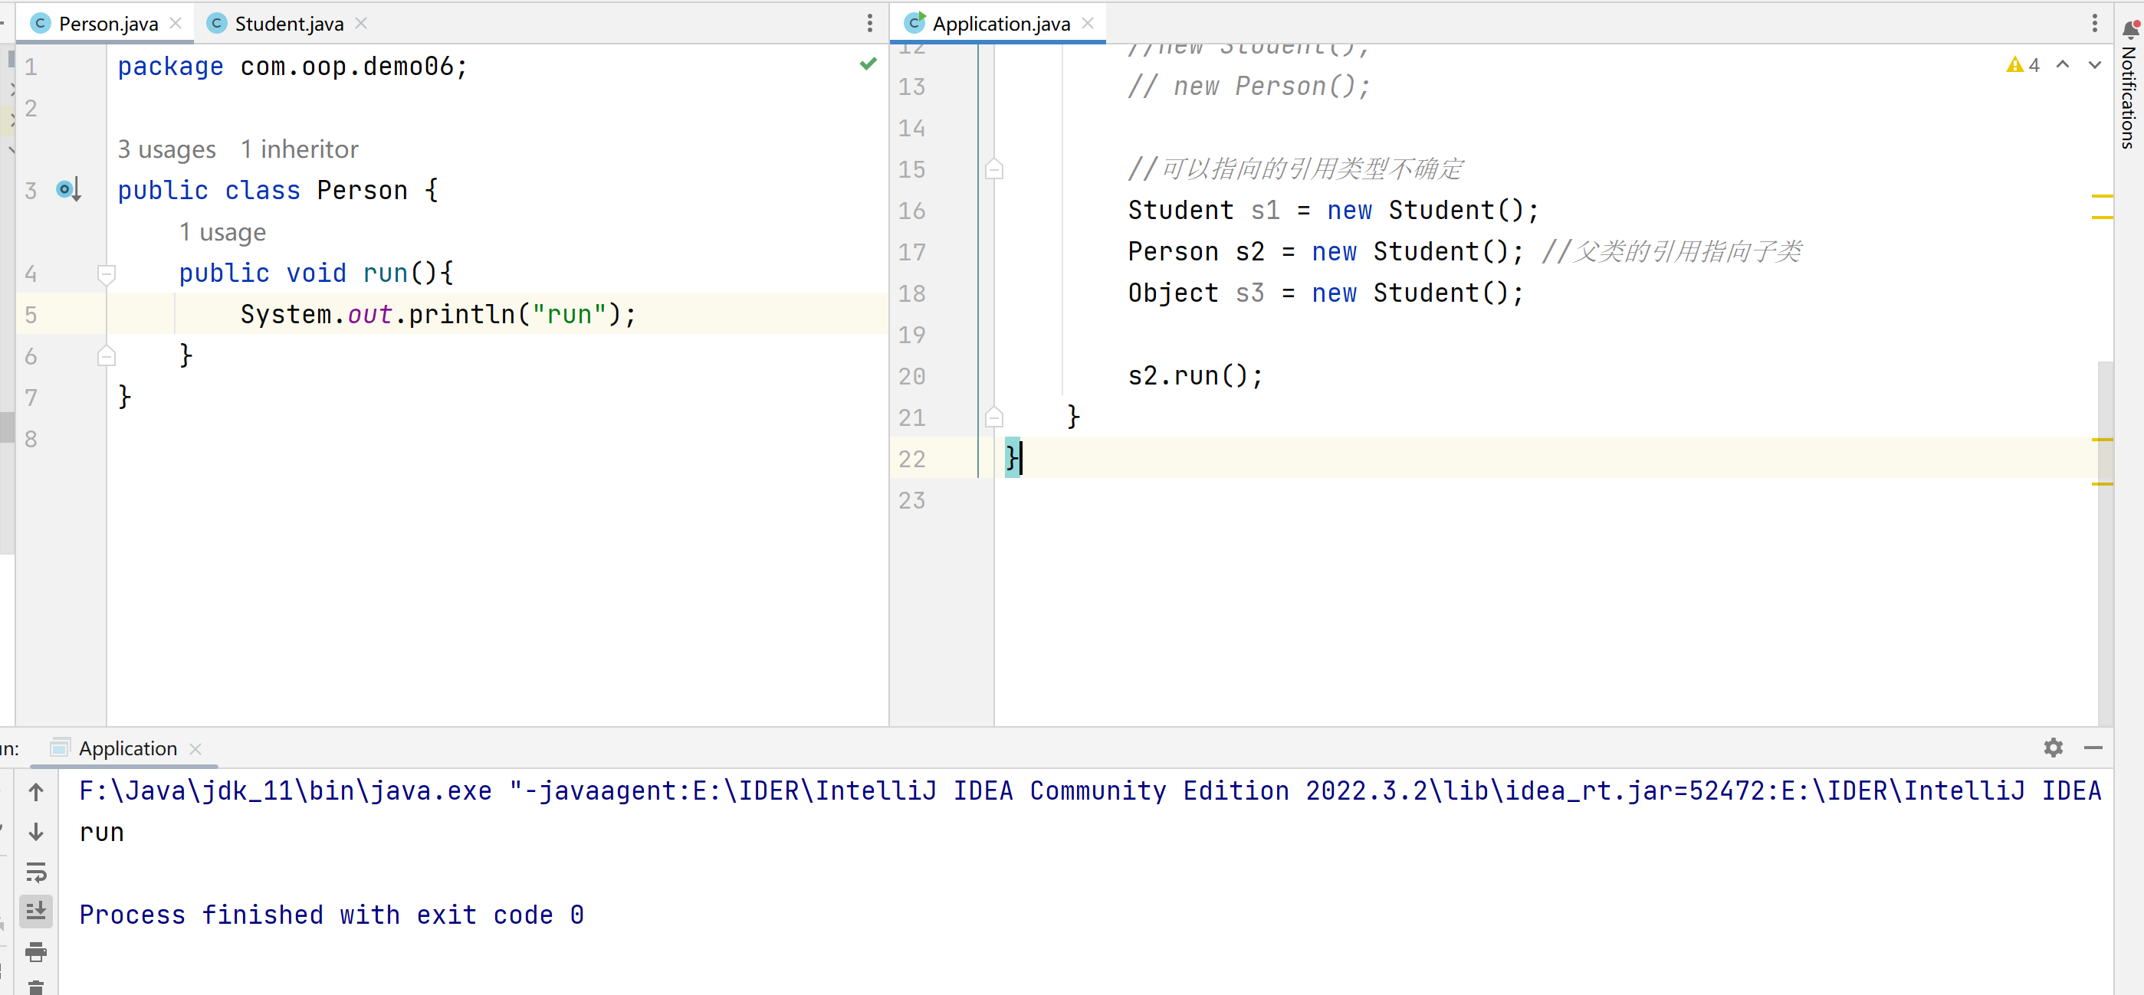
Task: Toggle soft-wrap in Run console
Action: [36, 872]
